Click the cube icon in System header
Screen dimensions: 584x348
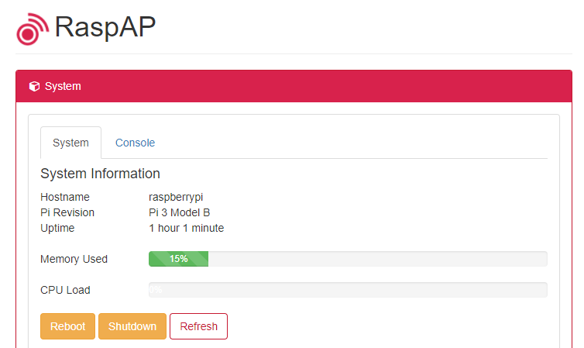pos(34,86)
